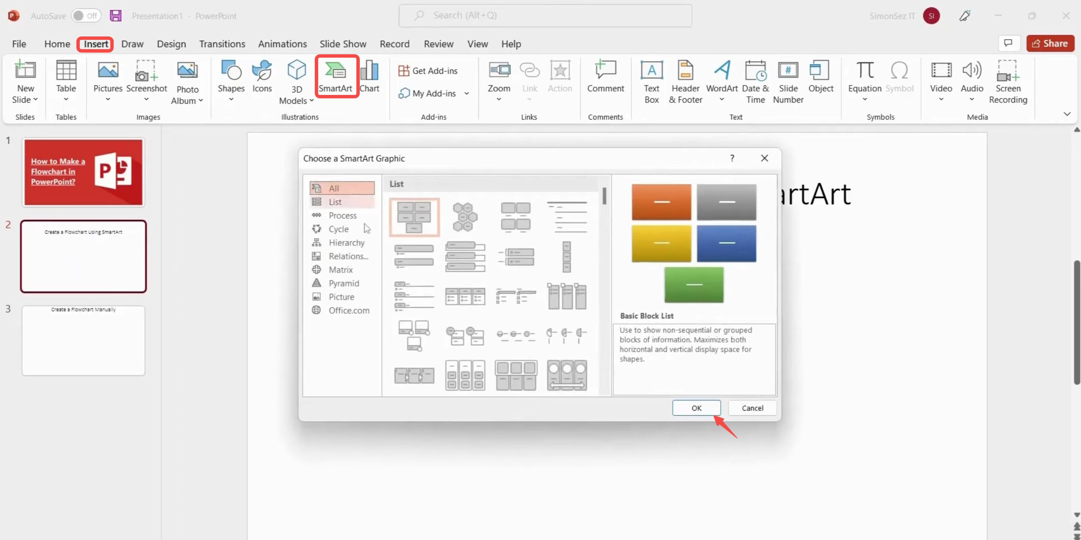Insert Date & Time
This screenshot has height=540, width=1081.
(756, 82)
